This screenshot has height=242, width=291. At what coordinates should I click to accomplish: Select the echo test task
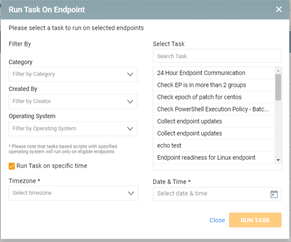[x=214, y=146]
